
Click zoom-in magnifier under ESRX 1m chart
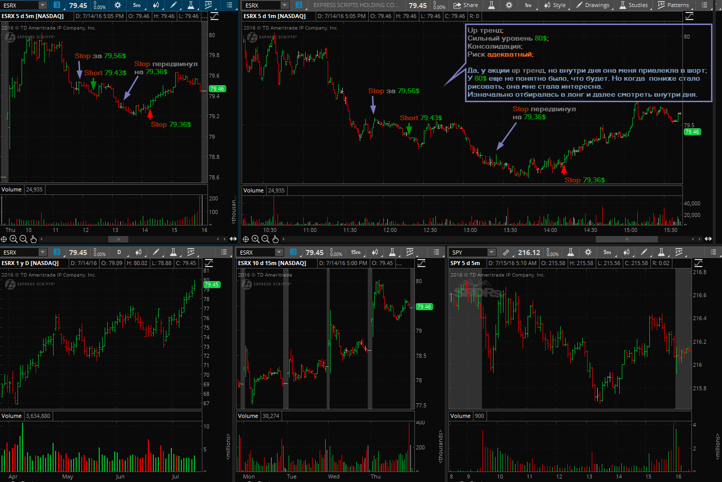(256, 239)
